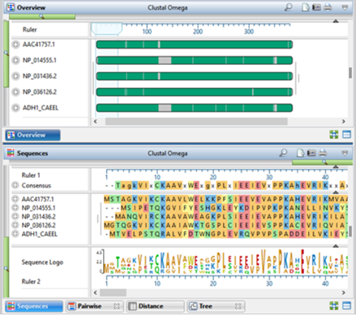Click Clustal Omega title in Sequences header
Viewport: 356px width, 315px height.
pyautogui.click(x=168, y=153)
